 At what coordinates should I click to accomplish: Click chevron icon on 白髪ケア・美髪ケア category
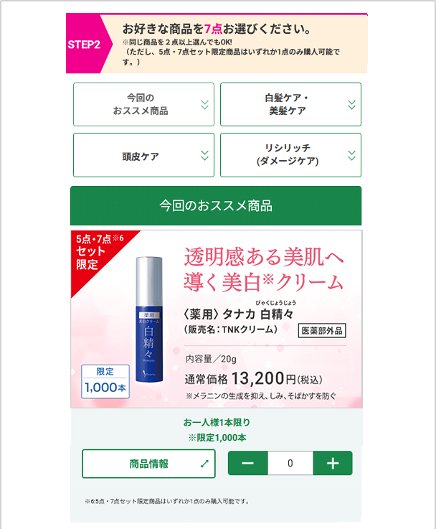tap(351, 105)
